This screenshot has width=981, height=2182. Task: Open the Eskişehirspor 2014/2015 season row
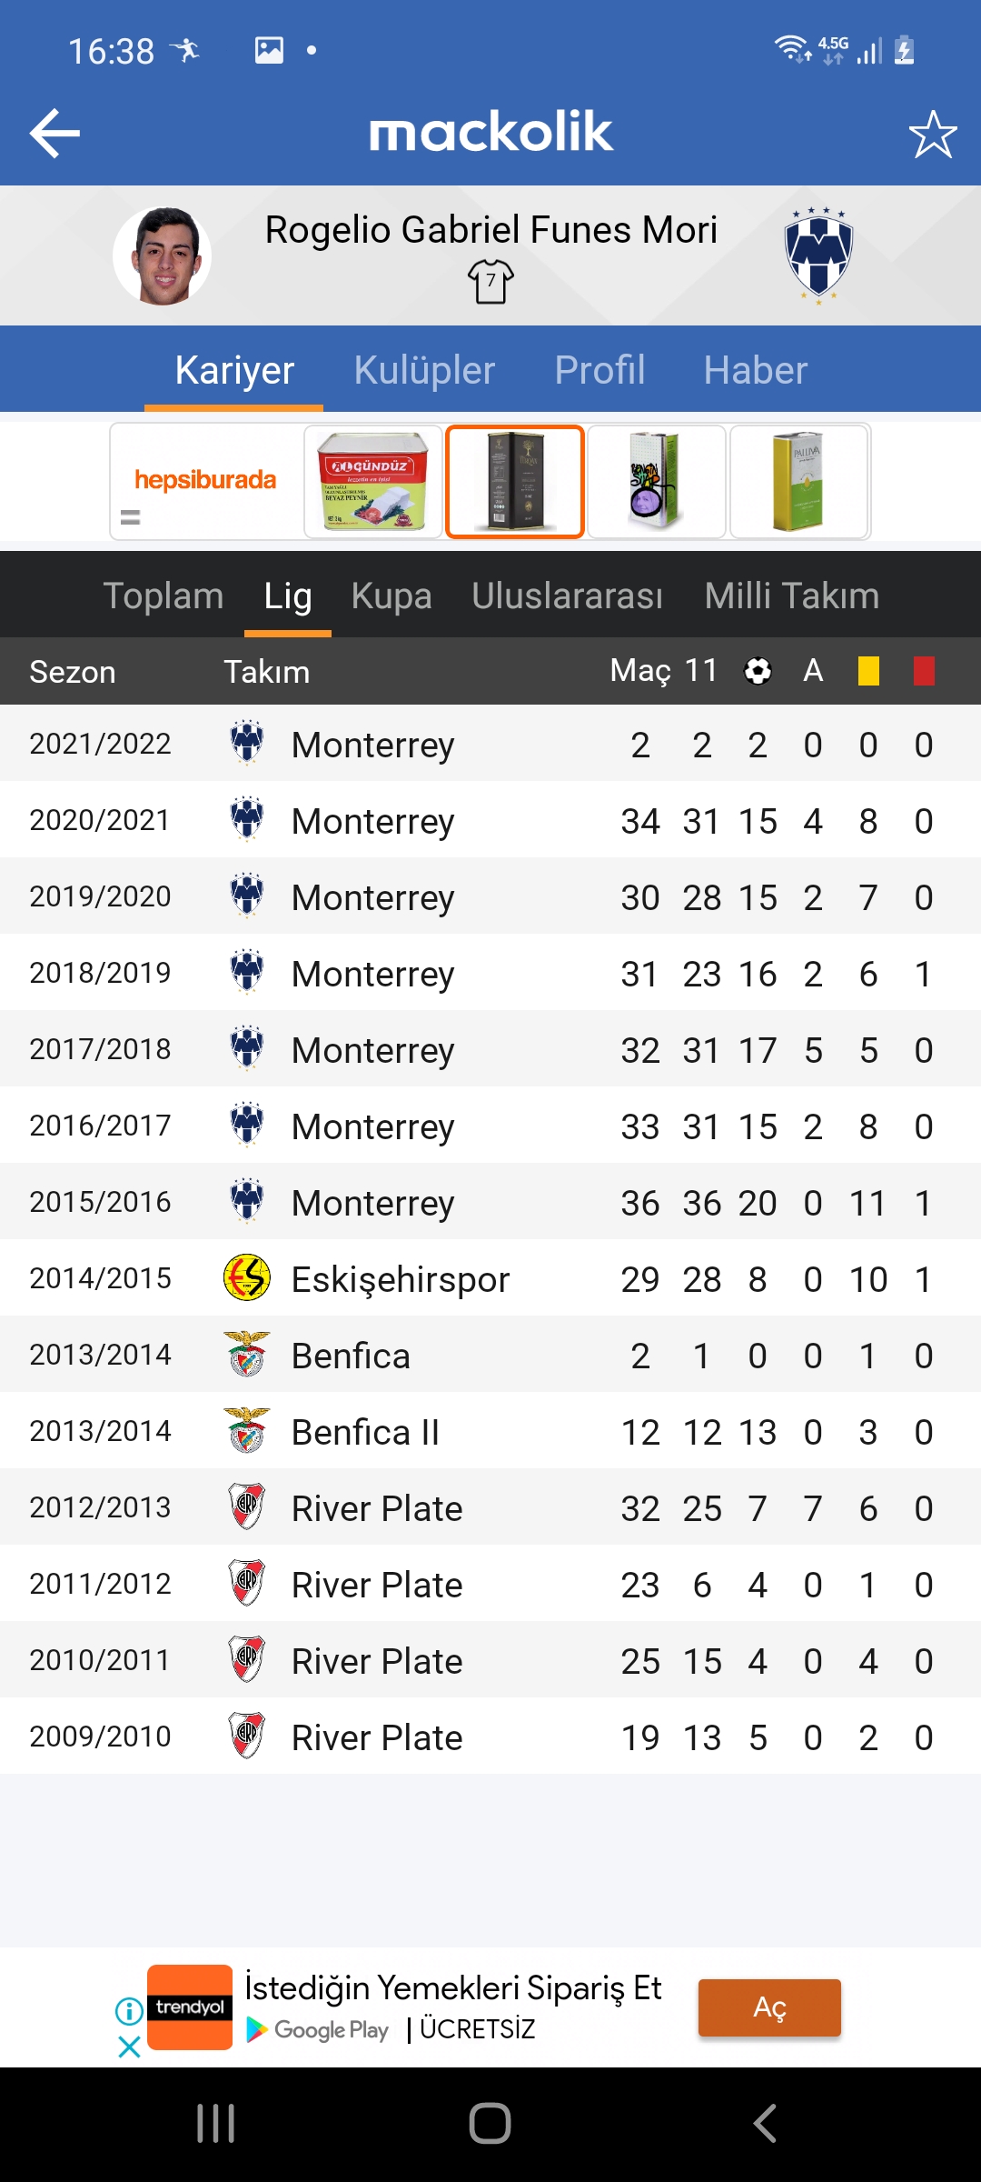(x=490, y=1278)
